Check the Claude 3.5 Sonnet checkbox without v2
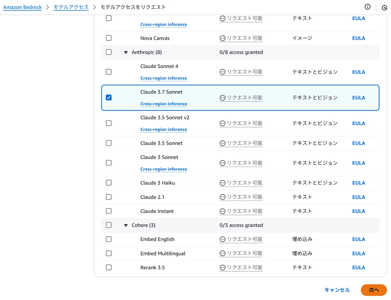Screen dimensions: 391x300 [x=109, y=143]
